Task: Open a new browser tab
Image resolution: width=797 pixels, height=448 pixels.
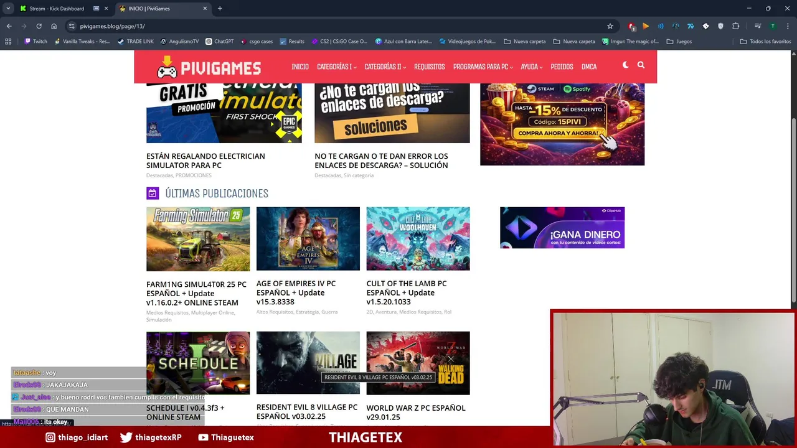Action: pos(220,9)
